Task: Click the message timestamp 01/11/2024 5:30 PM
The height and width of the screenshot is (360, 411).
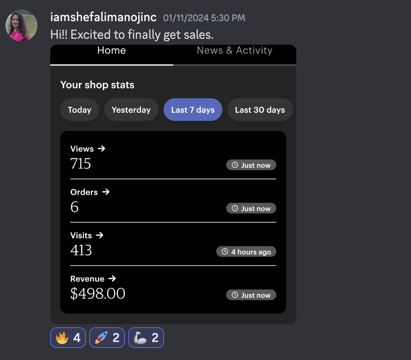Action: coord(204,18)
